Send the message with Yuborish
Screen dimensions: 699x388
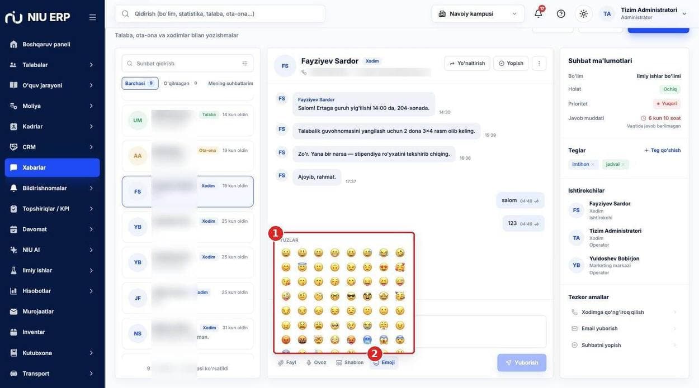coord(522,362)
